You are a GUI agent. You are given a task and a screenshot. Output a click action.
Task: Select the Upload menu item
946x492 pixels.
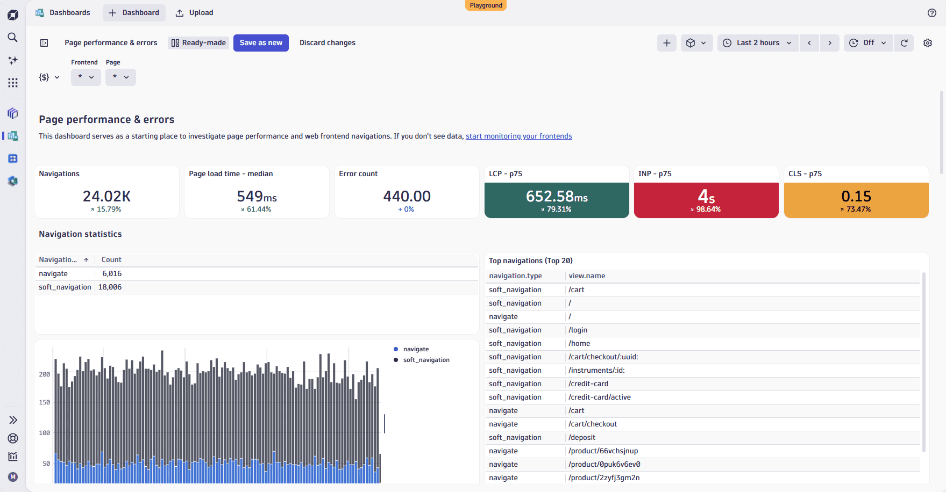[195, 13]
